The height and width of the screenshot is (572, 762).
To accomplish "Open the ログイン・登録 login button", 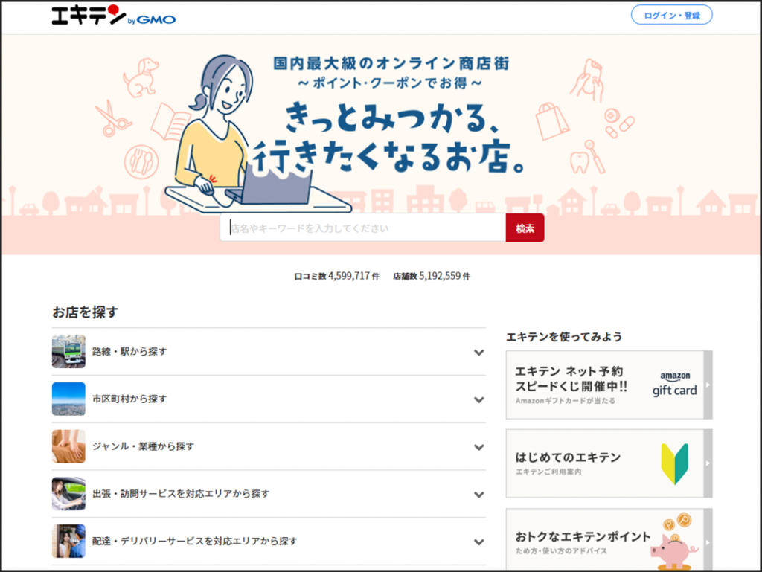I will click(x=671, y=15).
